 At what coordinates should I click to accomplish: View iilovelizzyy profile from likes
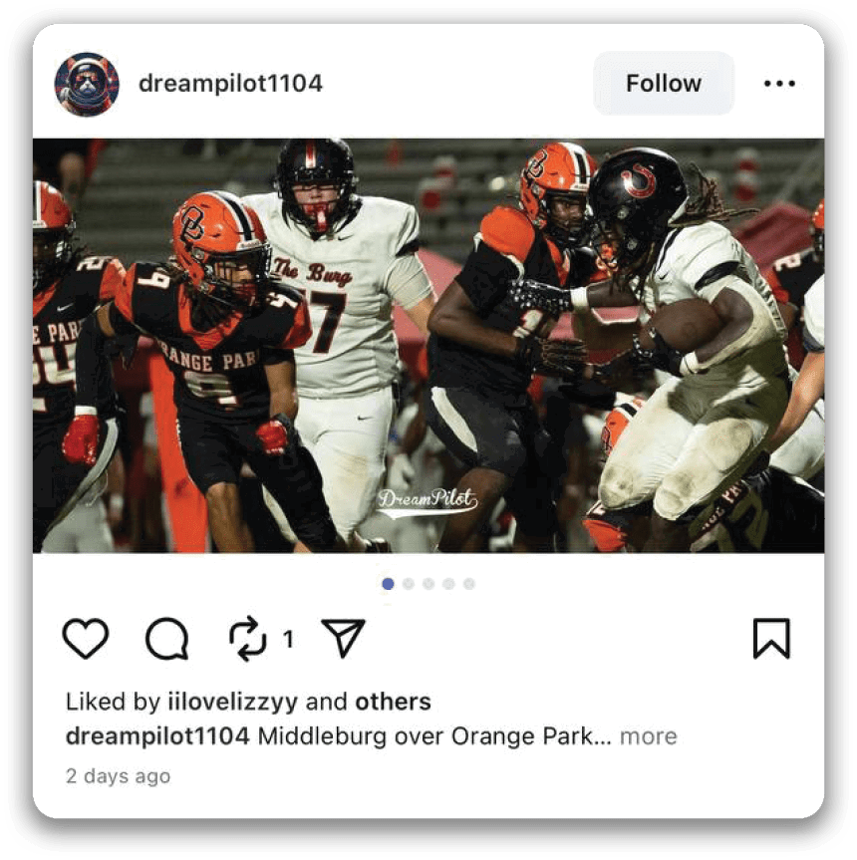point(232,702)
